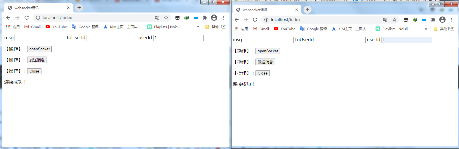The height and width of the screenshot is (149, 459).
Task: Click the toUserId input in right window
Action: (x=340, y=40)
